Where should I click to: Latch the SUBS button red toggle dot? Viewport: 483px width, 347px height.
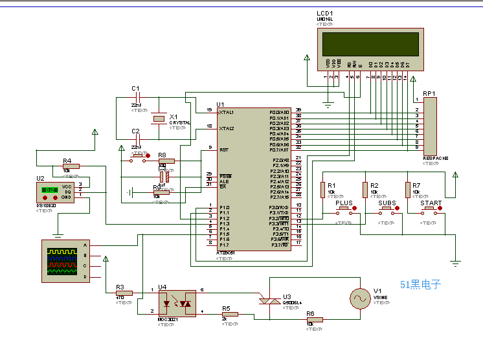tap(397, 208)
